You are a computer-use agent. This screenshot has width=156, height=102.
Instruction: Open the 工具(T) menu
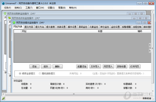pyautogui.click(x=29, y=8)
